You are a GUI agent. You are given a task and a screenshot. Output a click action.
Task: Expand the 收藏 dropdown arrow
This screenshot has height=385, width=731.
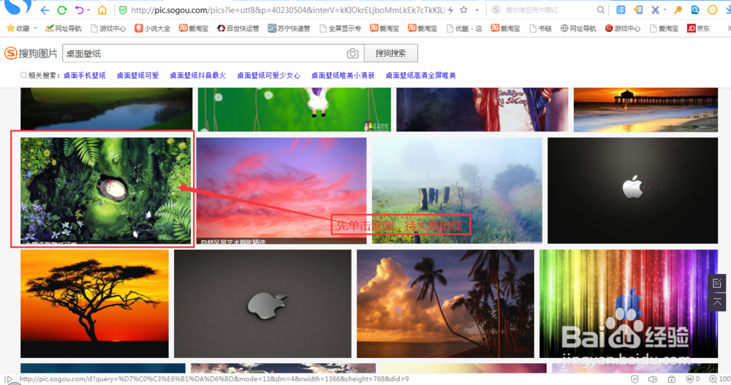35,28
